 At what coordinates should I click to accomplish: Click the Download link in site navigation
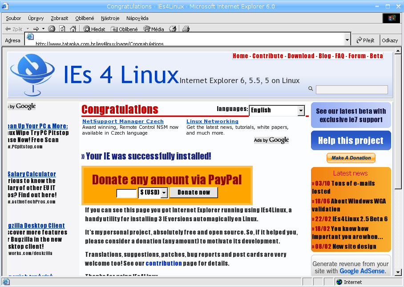(x=301, y=56)
